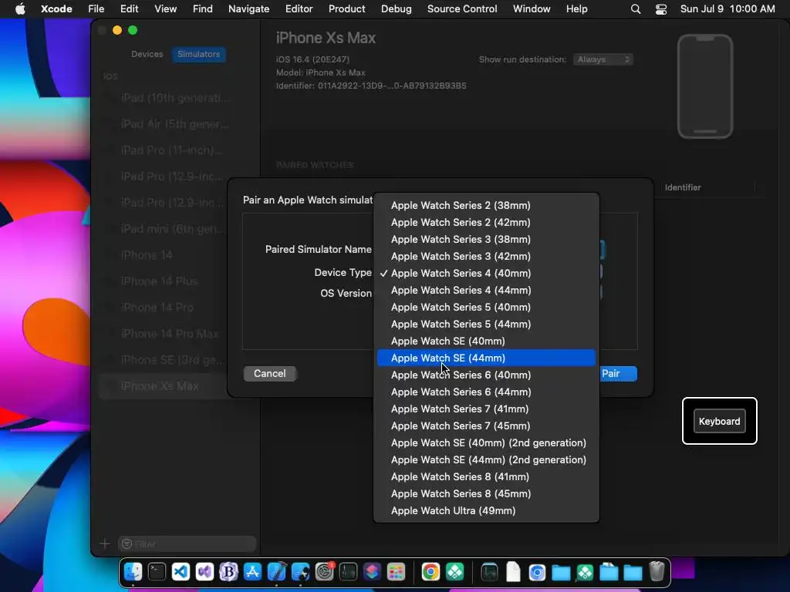This screenshot has height=592, width=790.
Task: Open App Store from the Dock
Action: [x=252, y=572]
